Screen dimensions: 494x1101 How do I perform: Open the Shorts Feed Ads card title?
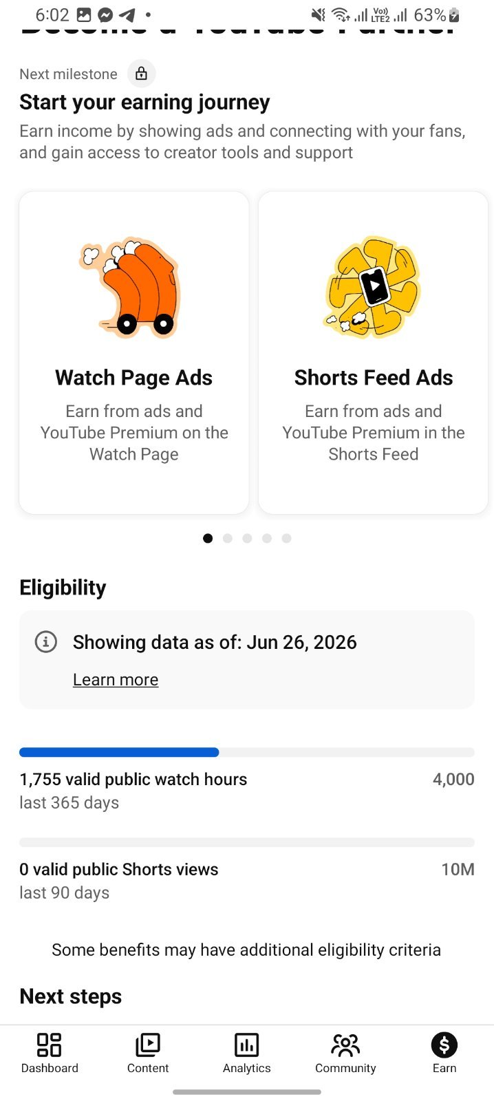tap(374, 378)
